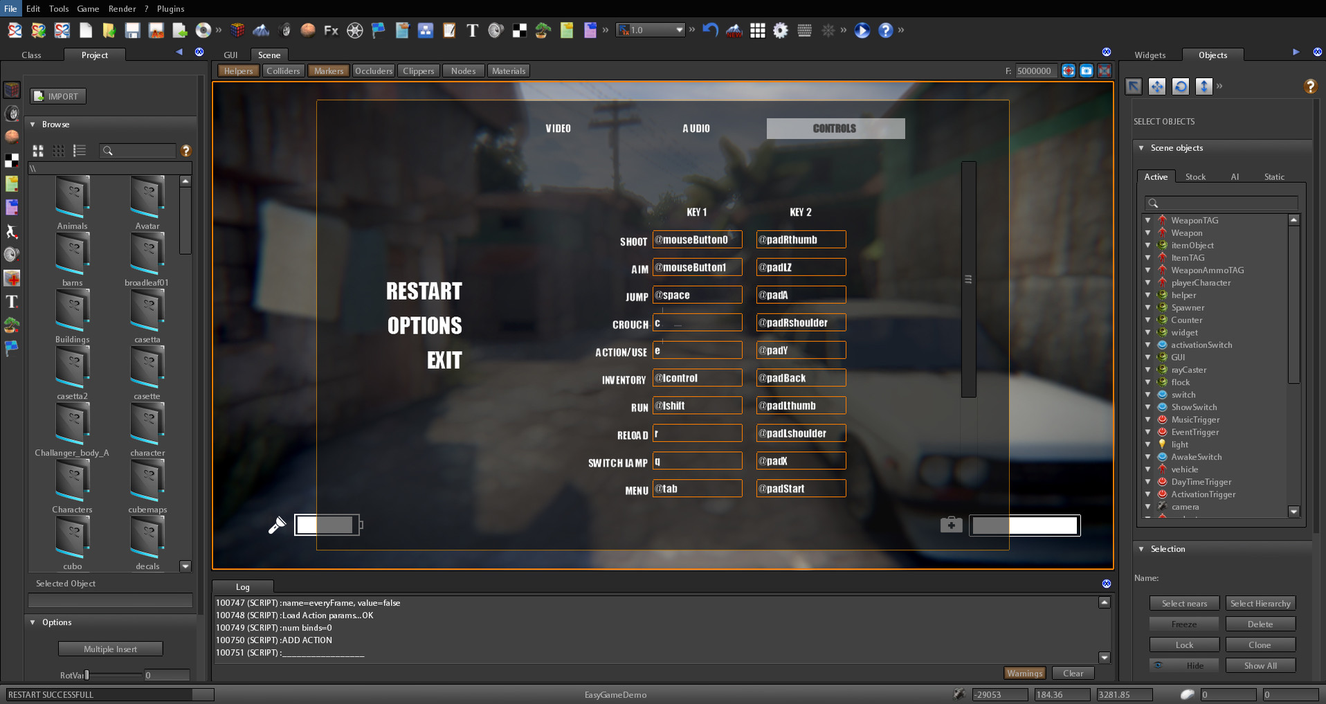Click the Save As icon in the toolbar
Viewport: 1326px width, 704px height.
coord(157,30)
